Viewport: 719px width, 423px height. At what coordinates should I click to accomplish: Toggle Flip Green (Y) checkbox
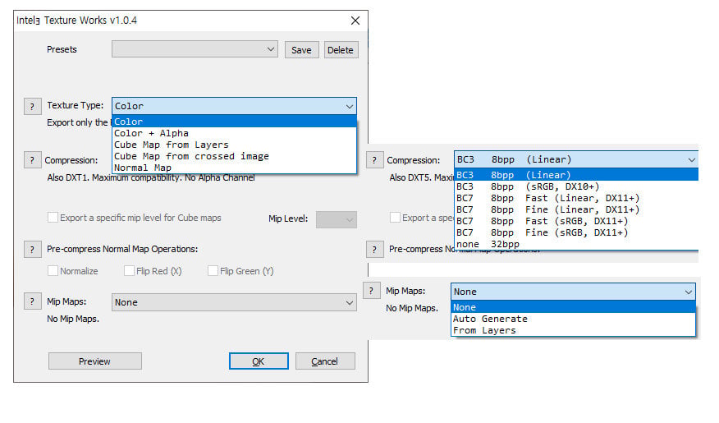click(x=213, y=271)
